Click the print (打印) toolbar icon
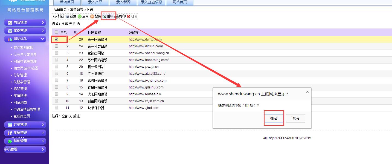 (117, 16)
